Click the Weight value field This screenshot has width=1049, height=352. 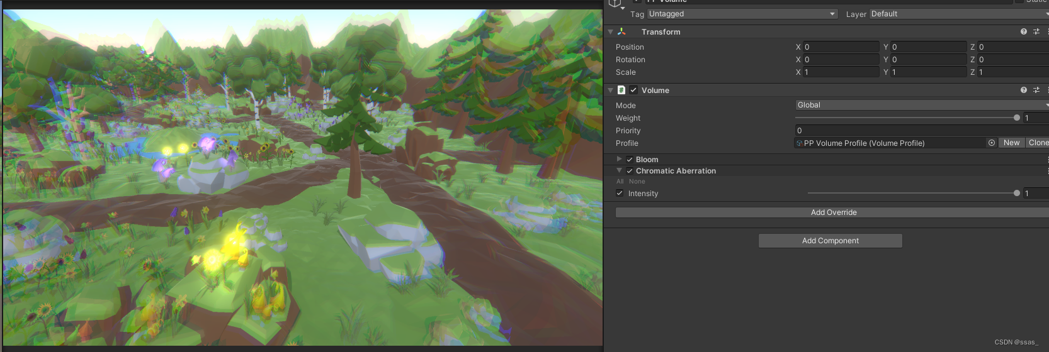[1036, 118]
